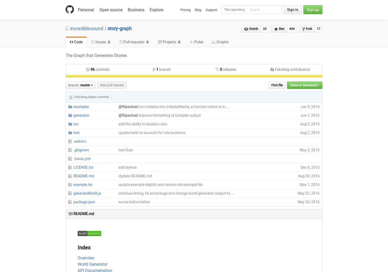Click the watchers count 23

point(265,29)
